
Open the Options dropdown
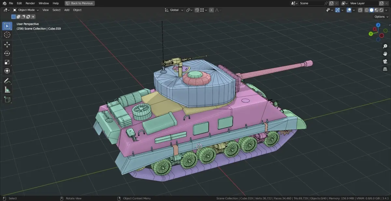pyautogui.click(x=381, y=17)
